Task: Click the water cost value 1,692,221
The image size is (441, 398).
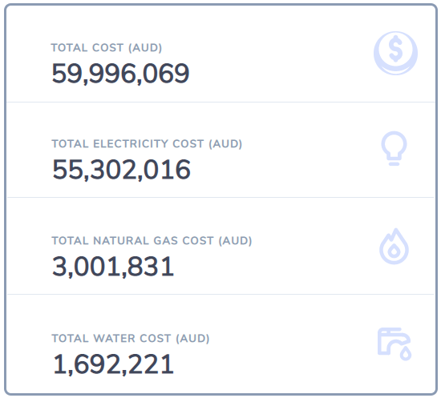Action: click(114, 364)
